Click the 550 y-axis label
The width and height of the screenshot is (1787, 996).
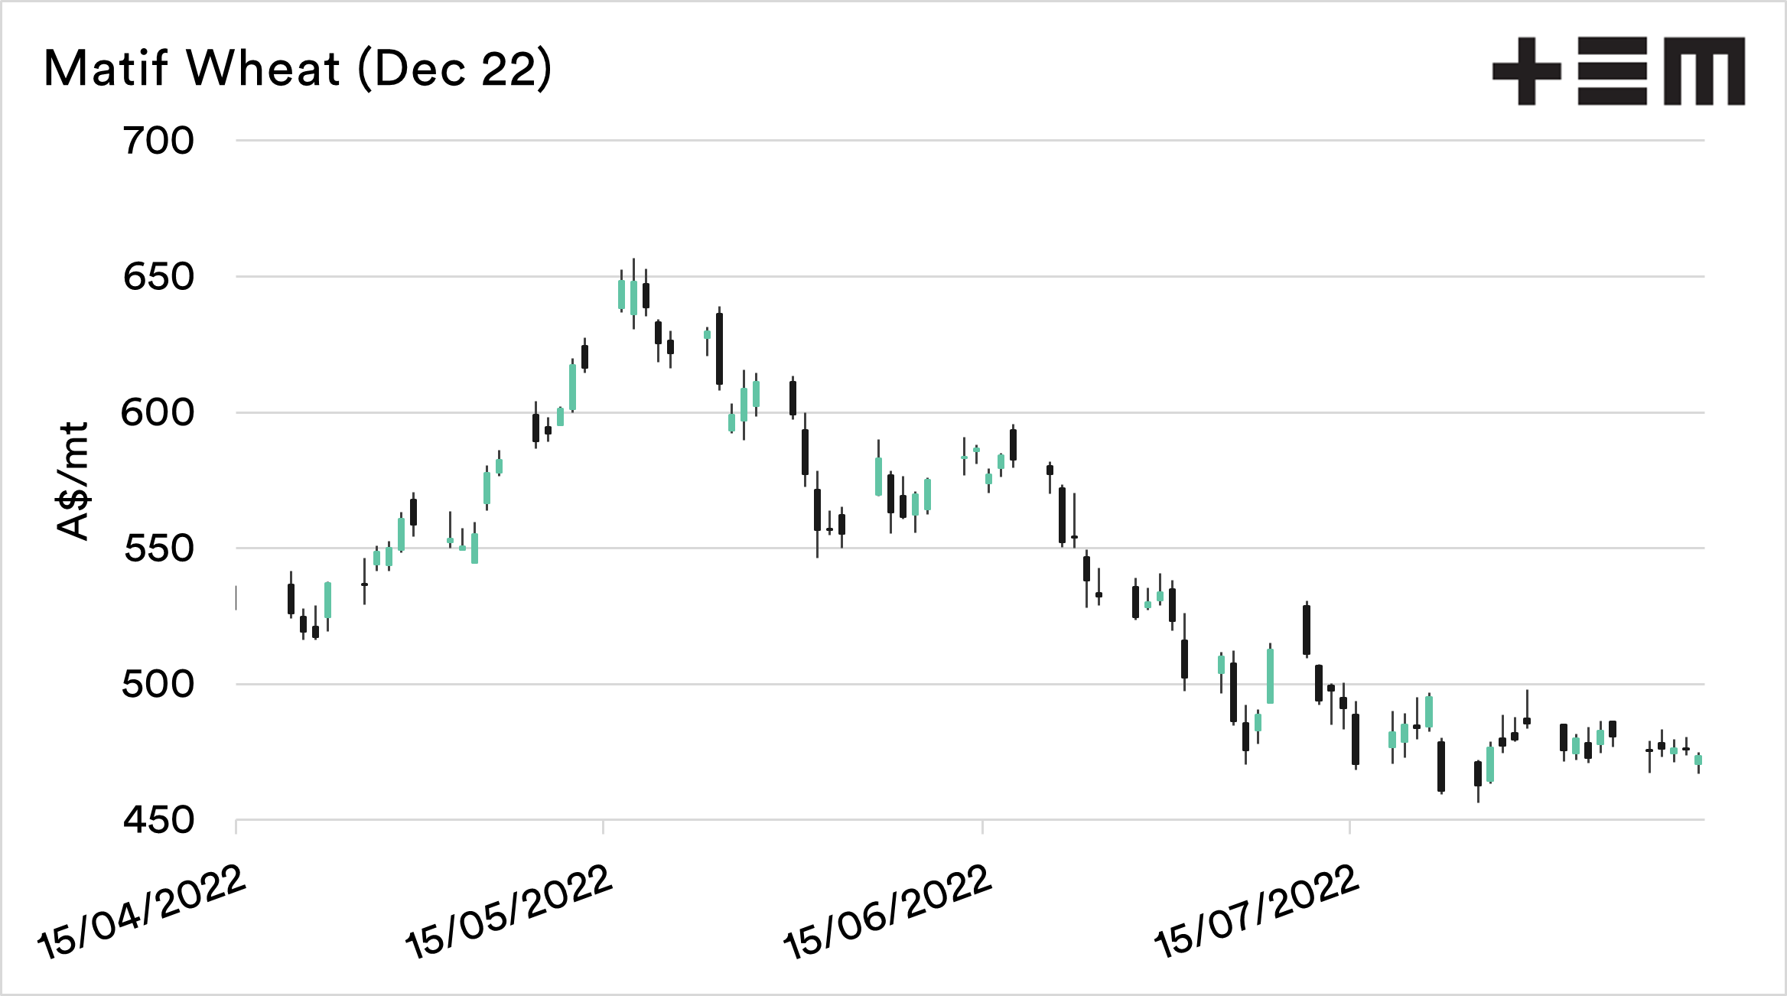coord(159,549)
